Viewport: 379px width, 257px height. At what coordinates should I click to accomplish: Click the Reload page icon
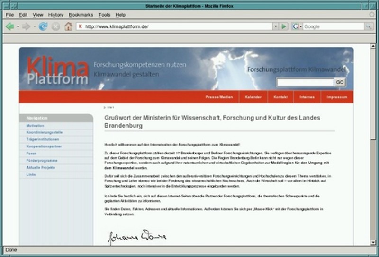[x=43, y=26]
